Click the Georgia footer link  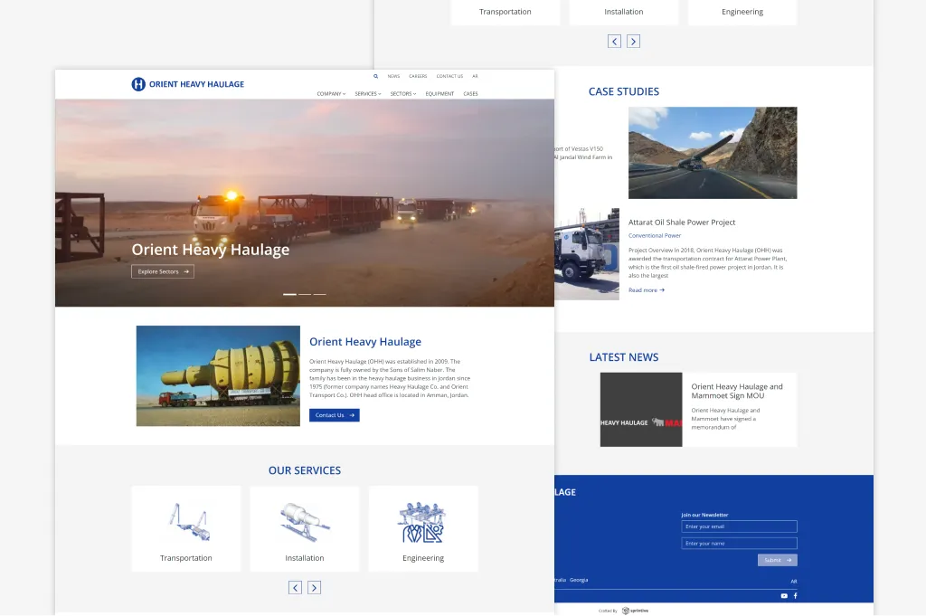pos(579,580)
